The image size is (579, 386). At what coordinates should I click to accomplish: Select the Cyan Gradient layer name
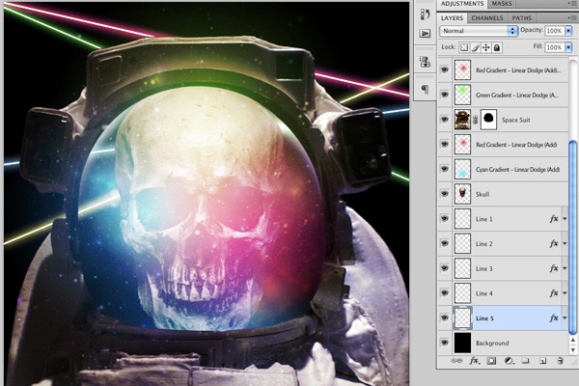(517, 169)
